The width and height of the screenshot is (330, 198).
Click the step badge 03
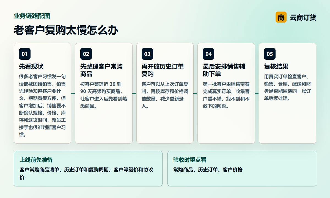point(147,54)
